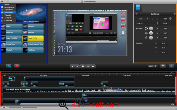The height and width of the screenshot is (110, 177).
Task: Click the Position Z value field
Action: click(x=162, y=52)
